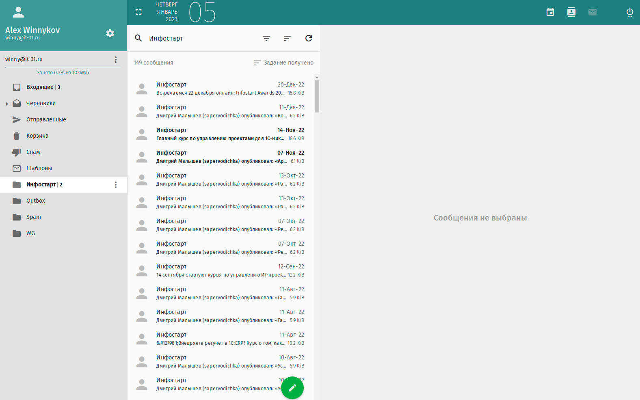Click the message list scrollbar

coord(317,96)
